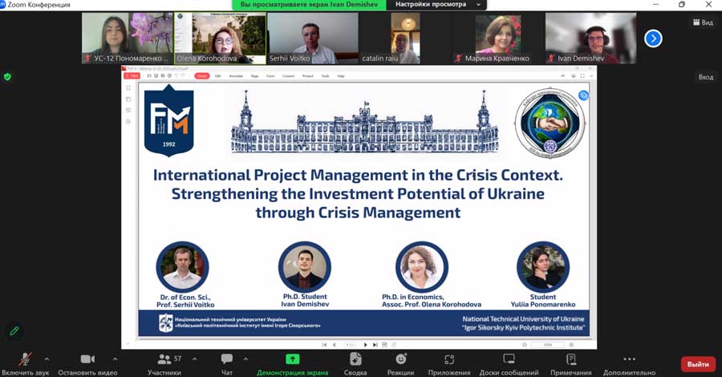
Task: Click the Вход button on right
Action: coord(705,77)
